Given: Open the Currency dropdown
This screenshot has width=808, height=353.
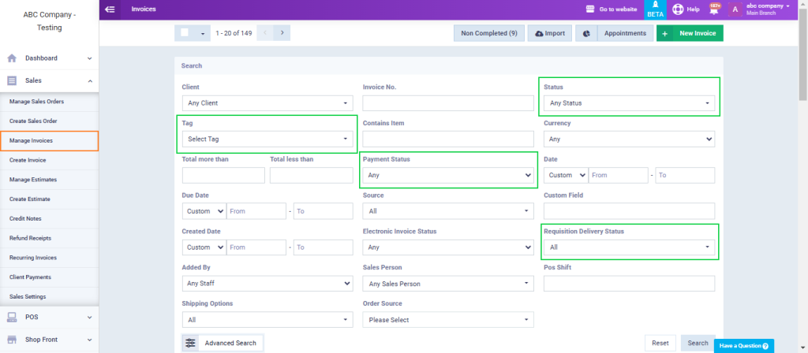Looking at the screenshot, I should pyautogui.click(x=629, y=139).
